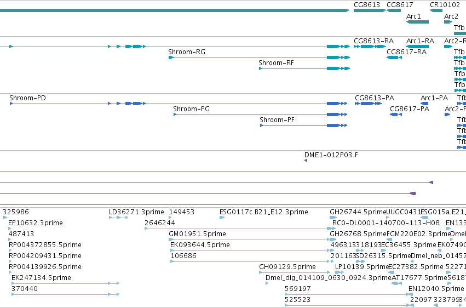Click the 149453 EST label

(182, 212)
